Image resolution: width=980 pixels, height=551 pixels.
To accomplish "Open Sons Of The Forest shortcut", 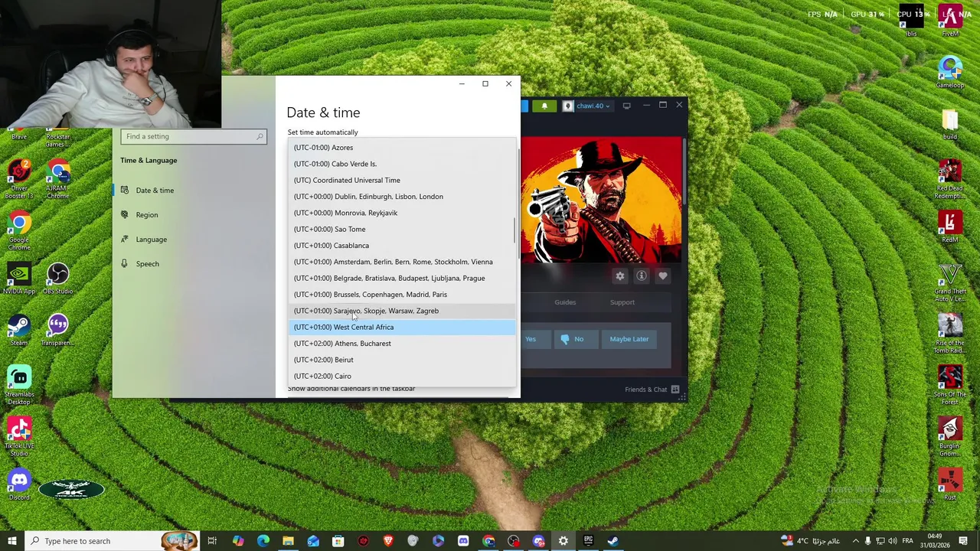I will click(950, 385).
